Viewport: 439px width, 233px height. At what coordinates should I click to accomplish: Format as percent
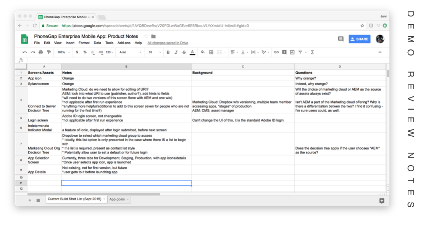[85, 52]
